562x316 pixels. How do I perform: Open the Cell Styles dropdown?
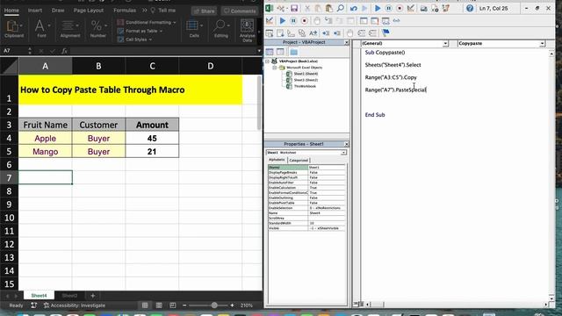pos(134,39)
